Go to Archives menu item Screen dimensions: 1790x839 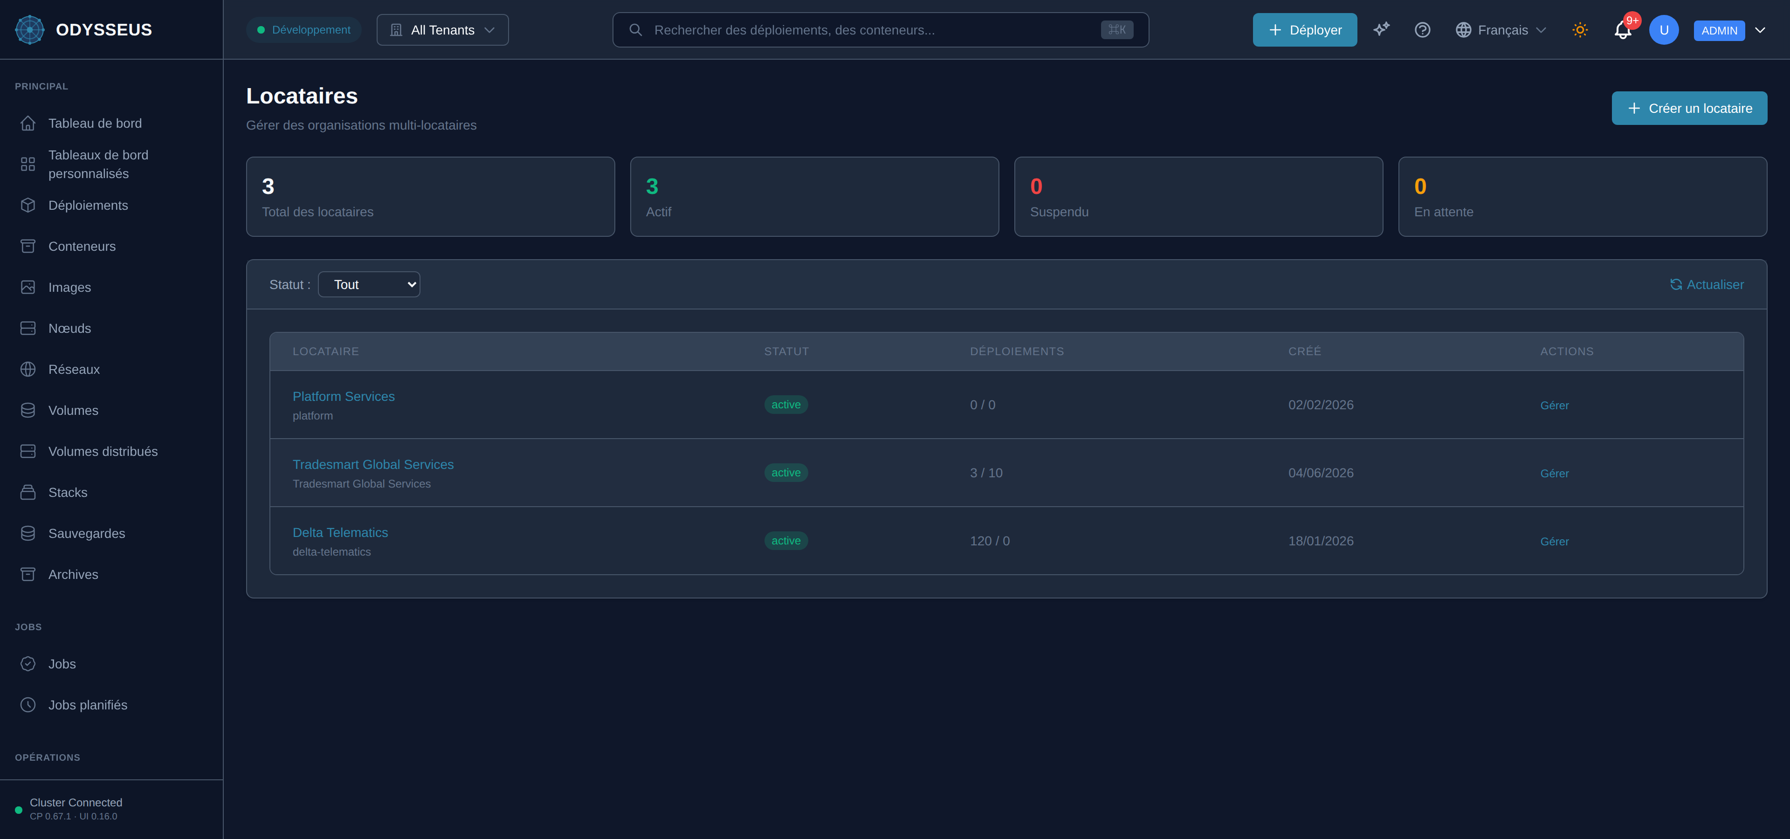pyautogui.click(x=111, y=574)
